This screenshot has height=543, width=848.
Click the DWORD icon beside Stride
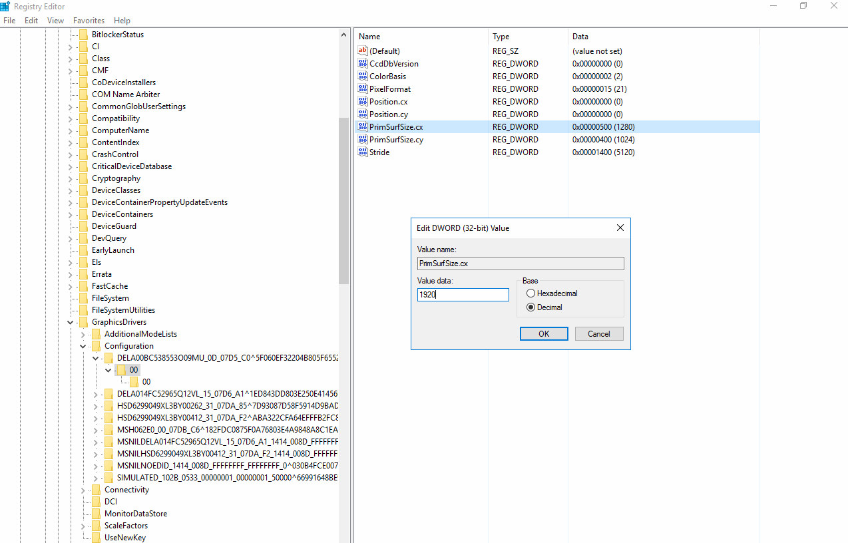(x=363, y=152)
